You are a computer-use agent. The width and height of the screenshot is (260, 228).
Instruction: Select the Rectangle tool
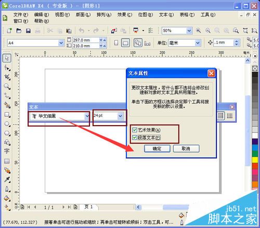(x=7, y=114)
